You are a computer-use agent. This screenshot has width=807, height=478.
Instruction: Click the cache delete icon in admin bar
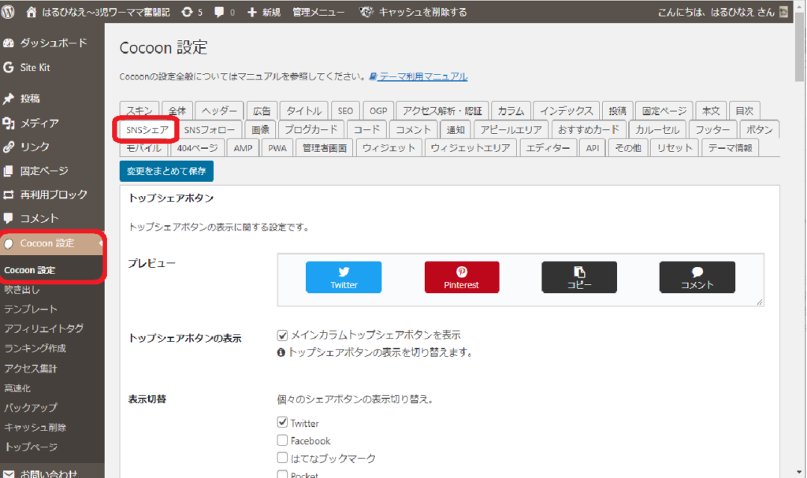point(366,12)
